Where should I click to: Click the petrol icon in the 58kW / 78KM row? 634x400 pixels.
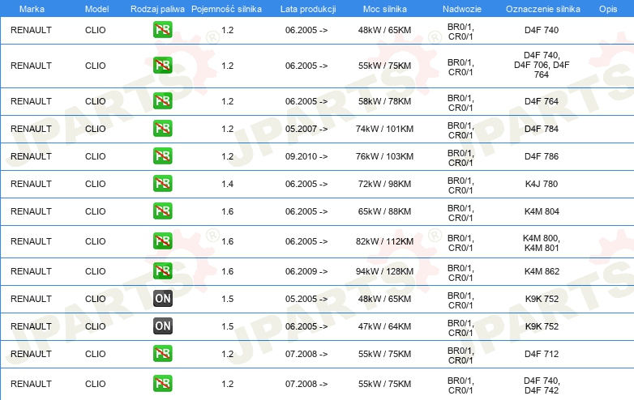pyautogui.click(x=162, y=101)
